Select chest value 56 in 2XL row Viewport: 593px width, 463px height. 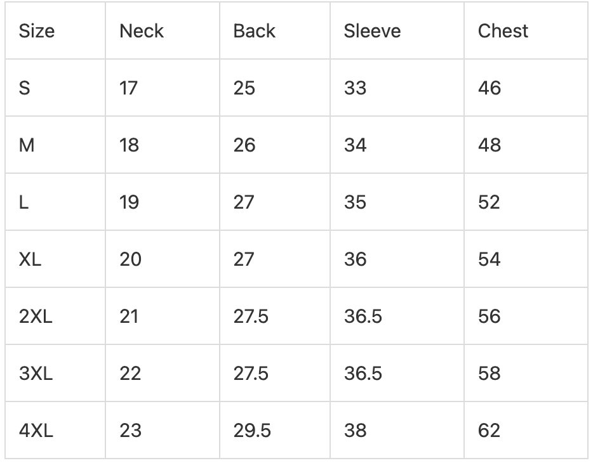(x=490, y=316)
